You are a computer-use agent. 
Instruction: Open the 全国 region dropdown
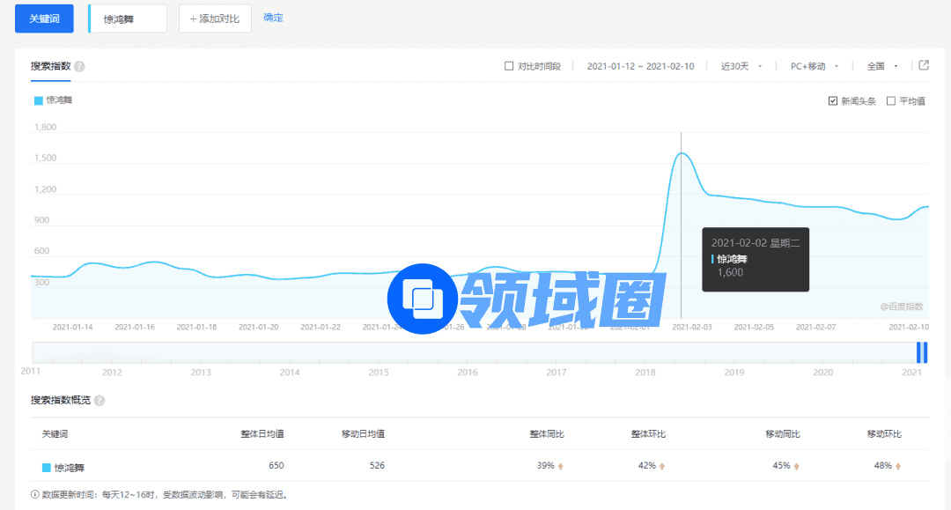tap(882, 66)
